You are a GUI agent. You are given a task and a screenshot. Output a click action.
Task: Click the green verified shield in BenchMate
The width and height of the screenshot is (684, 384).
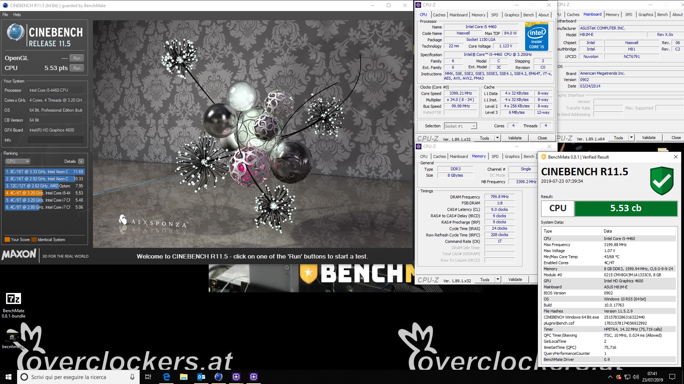[662, 181]
